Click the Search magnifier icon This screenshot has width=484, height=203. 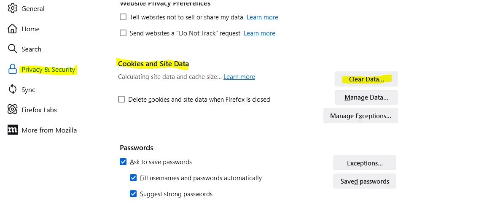pyautogui.click(x=13, y=49)
